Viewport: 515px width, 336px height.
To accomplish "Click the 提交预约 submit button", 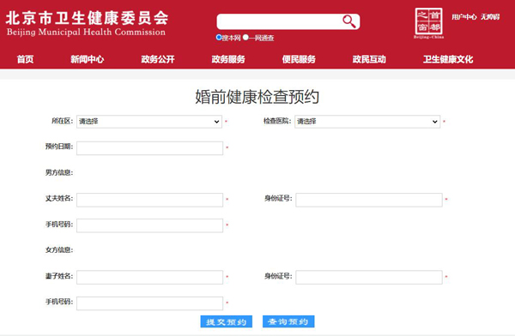I will point(227,321).
